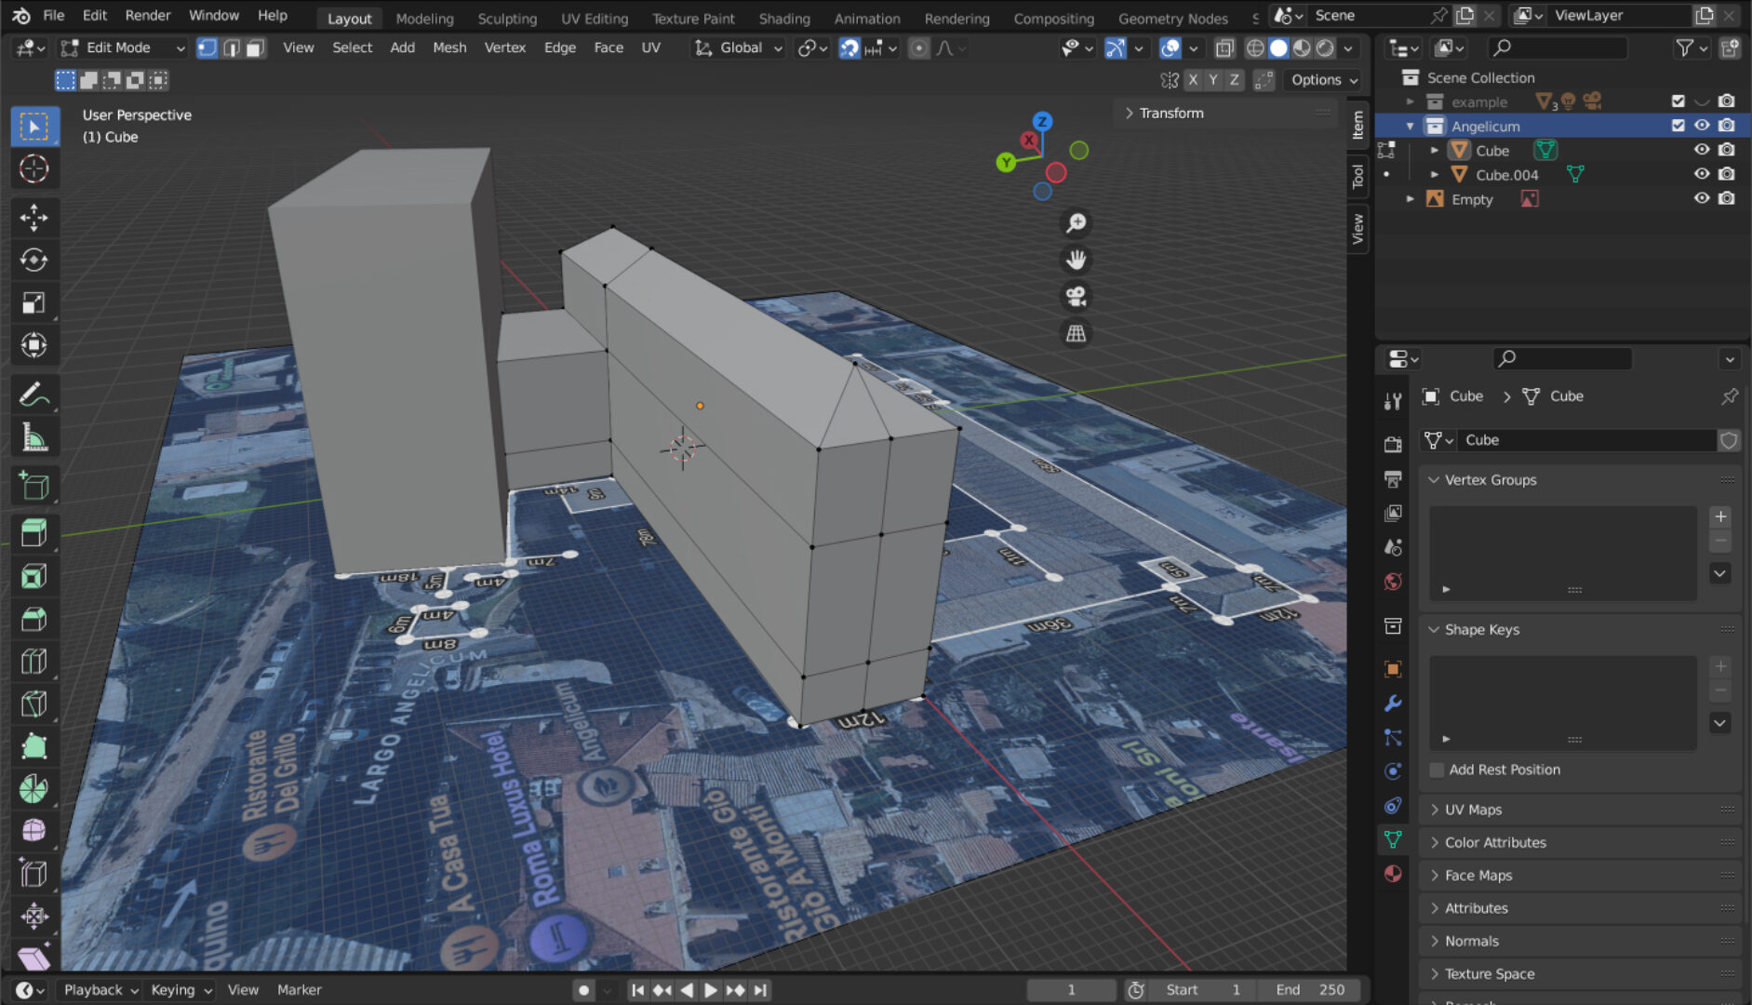Activate the Annotate tool
This screenshot has height=1005, width=1752.
(x=34, y=394)
